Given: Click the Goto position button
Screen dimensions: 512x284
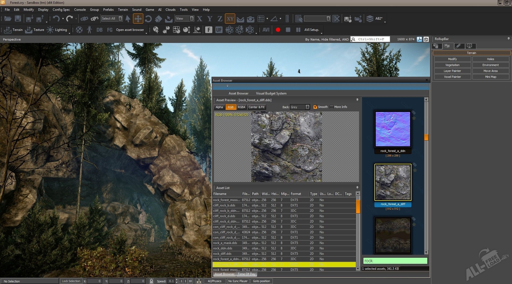Looking at the screenshot, I should click(x=261, y=281).
